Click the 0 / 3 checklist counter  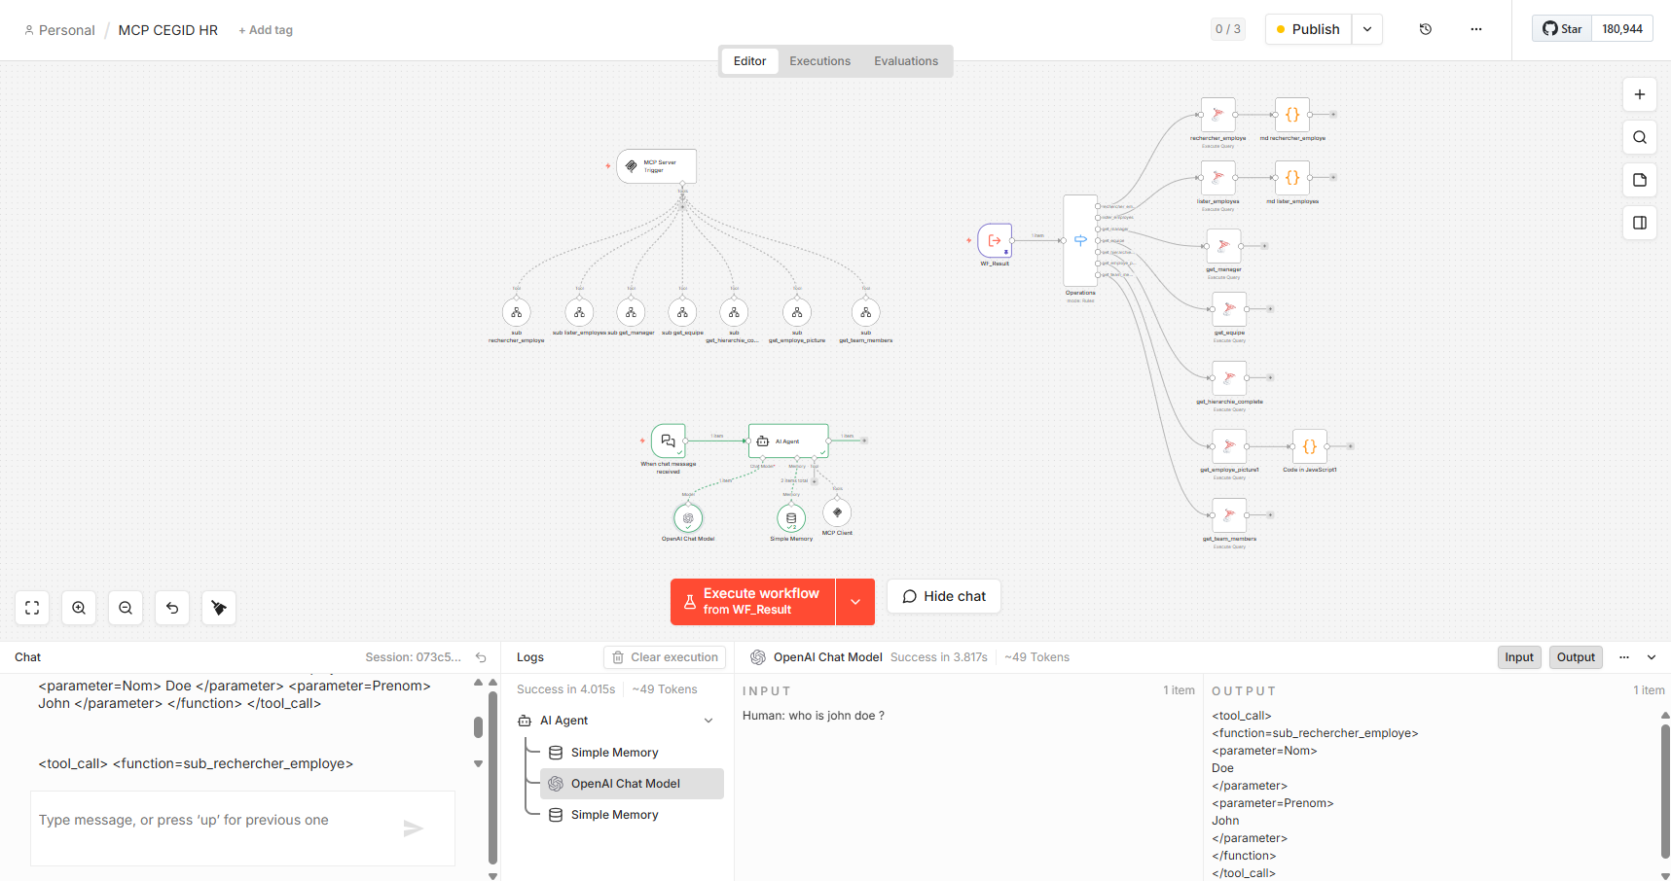tap(1228, 29)
